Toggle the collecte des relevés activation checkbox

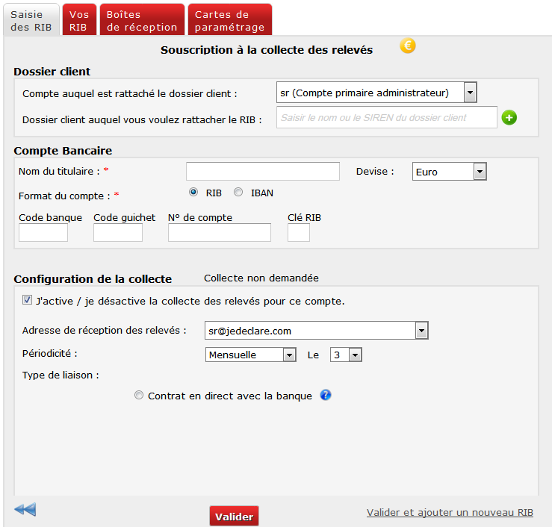point(27,300)
